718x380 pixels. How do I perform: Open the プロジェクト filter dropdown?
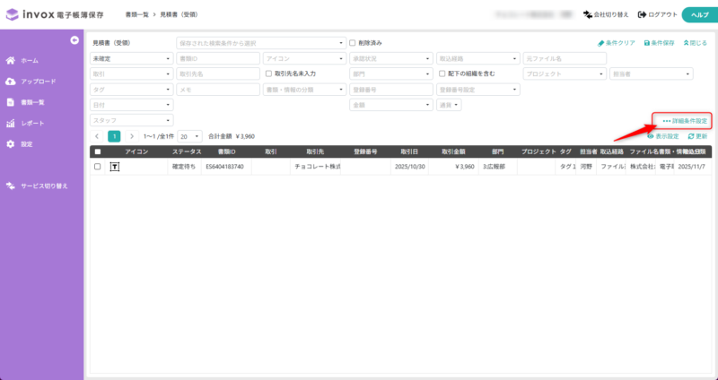coord(565,73)
